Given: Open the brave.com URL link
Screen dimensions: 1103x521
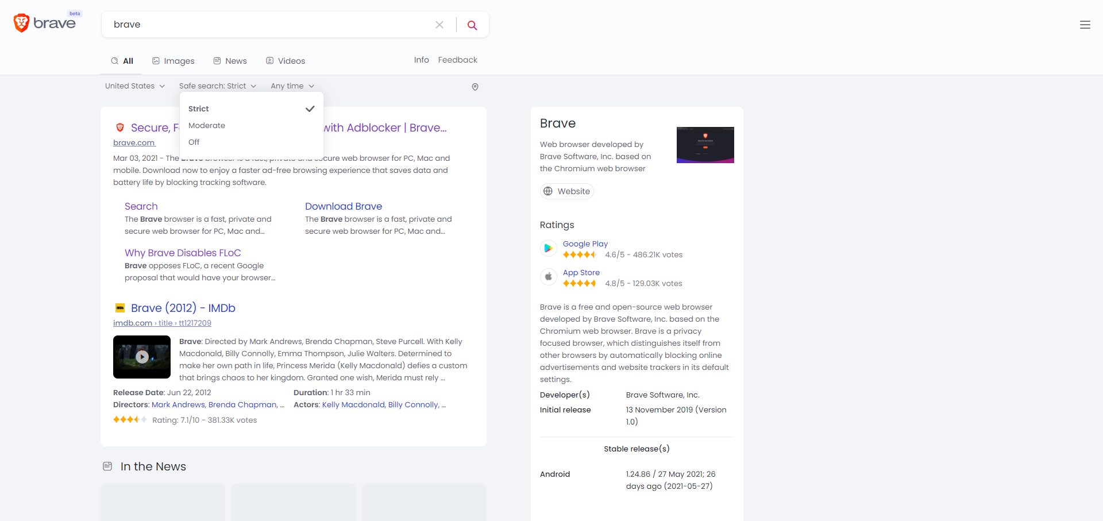Looking at the screenshot, I should (x=134, y=142).
